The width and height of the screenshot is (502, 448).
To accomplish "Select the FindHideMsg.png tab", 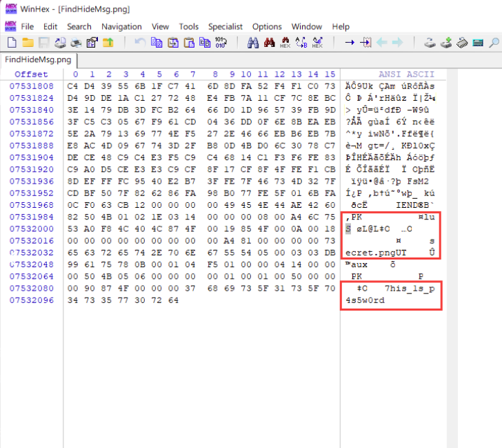I will 39,59.
